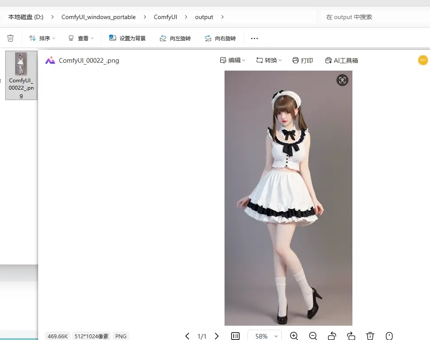The height and width of the screenshot is (340, 430).
Task: Expand the 转换 convert dropdown
Action: point(269,60)
